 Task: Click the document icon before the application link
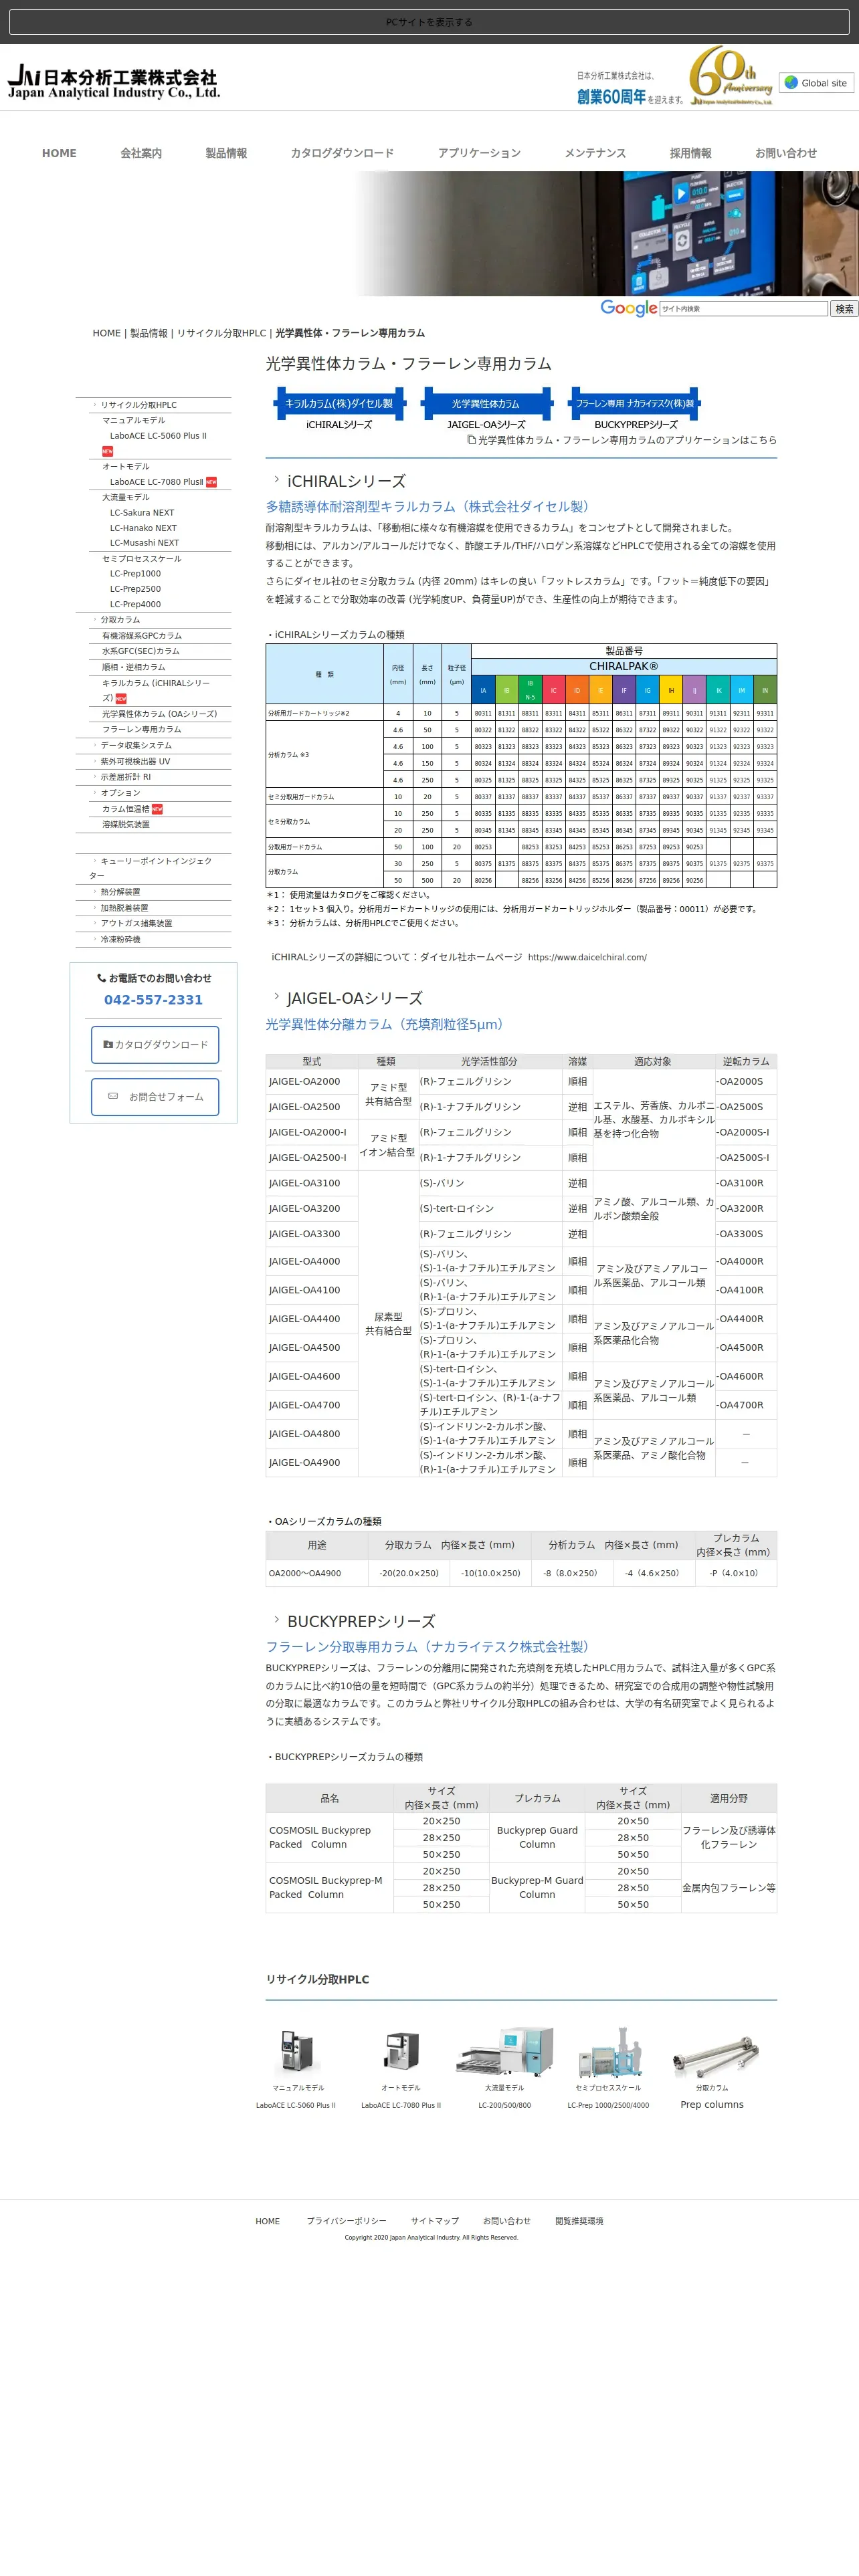472,440
